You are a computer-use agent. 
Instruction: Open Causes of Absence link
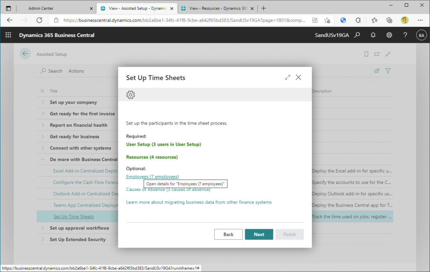click(x=168, y=189)
